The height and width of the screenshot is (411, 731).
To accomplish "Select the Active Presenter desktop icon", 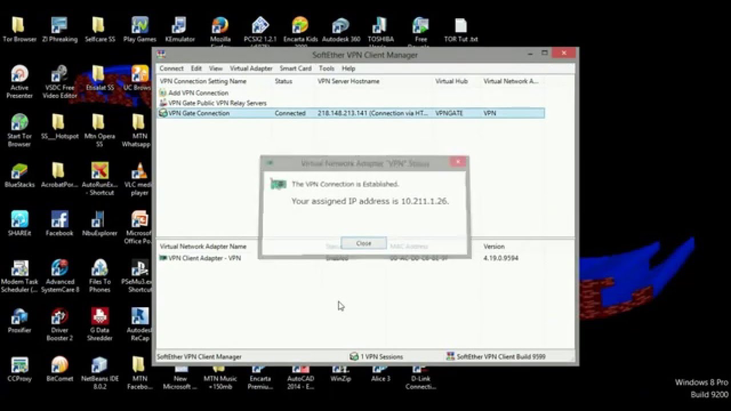I will click(x=19, y=82).
